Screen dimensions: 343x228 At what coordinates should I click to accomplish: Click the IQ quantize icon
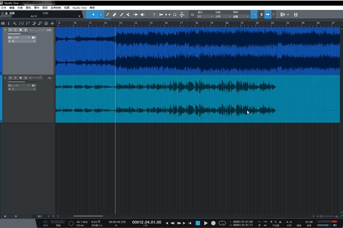tap(192, 15)
